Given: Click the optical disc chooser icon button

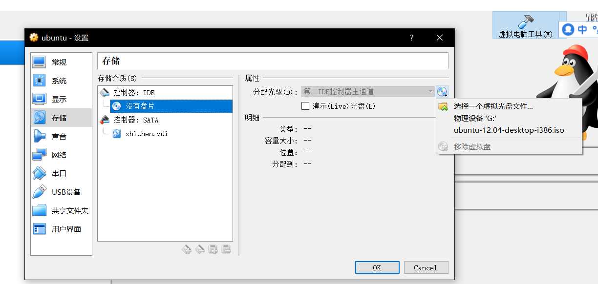Looking at the screenshot, I should pyautogui.click(x=443, y=92).
